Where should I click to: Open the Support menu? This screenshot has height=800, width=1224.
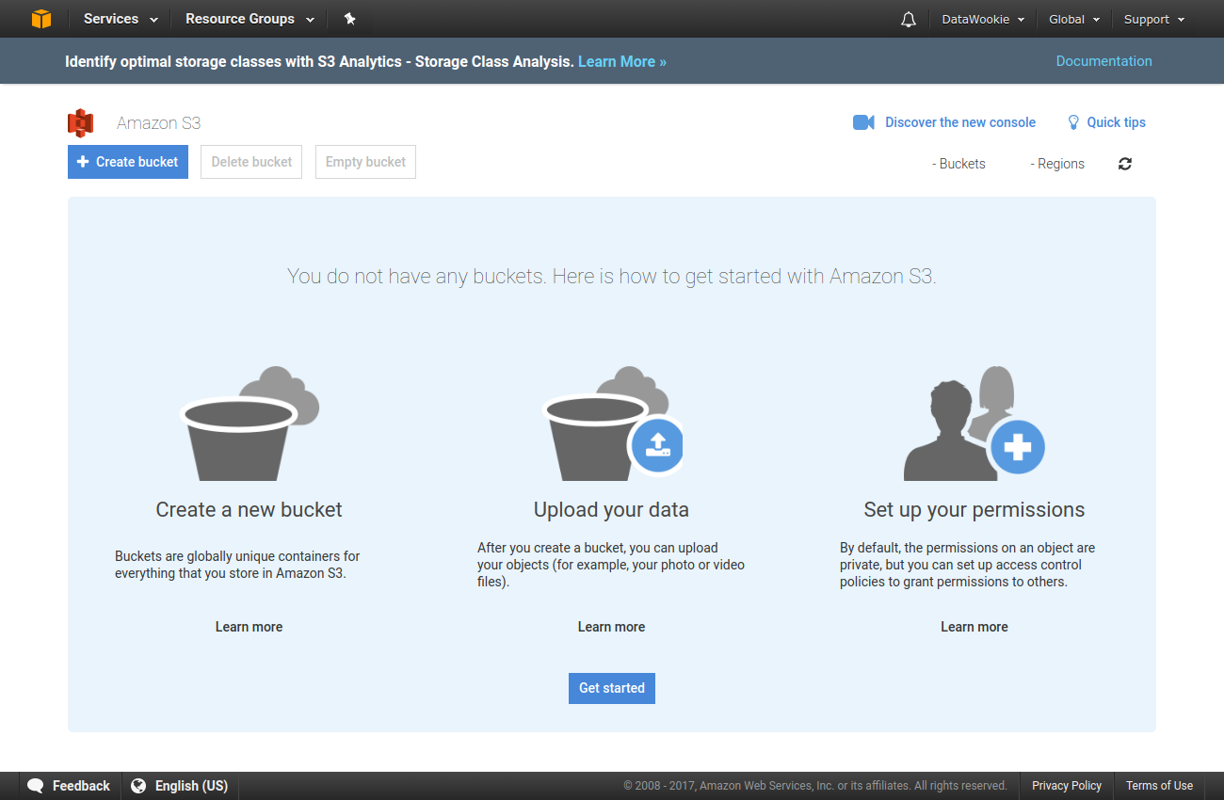click(x=1154, y=19)
